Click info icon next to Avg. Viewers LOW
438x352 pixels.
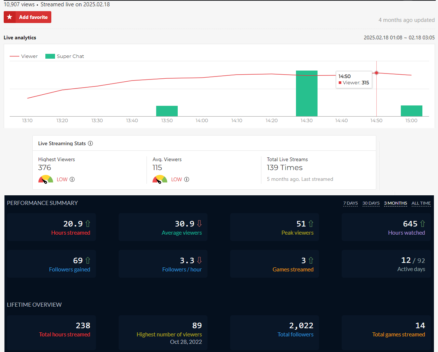187,179
